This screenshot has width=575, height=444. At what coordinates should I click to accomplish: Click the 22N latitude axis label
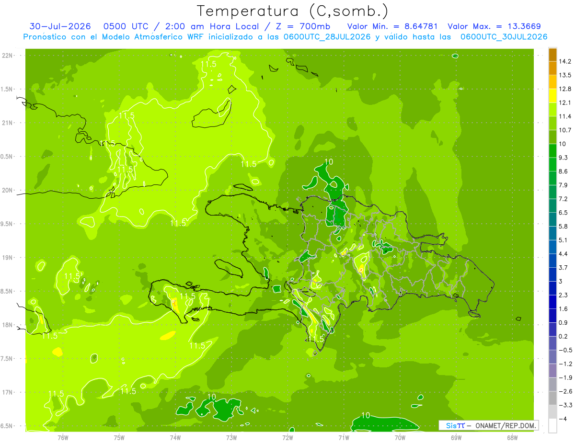click(x=7, y=56)
